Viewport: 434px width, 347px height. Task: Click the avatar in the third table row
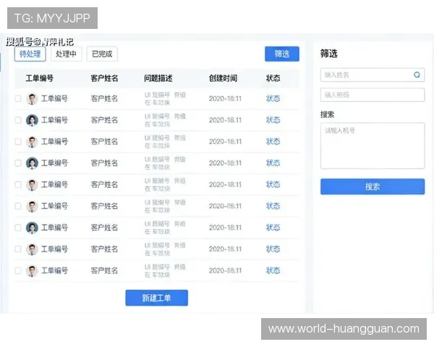[x=32, y=142]
